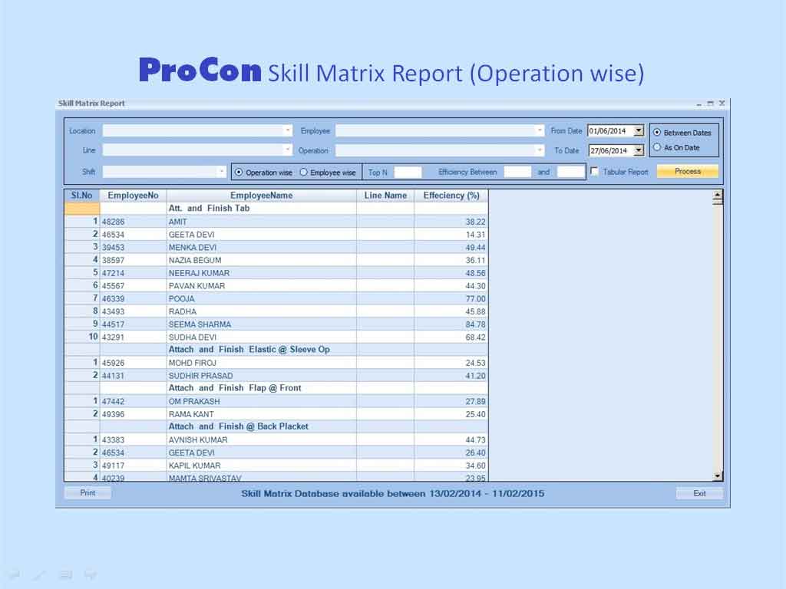786x589 pixels.
Task: Click the scrollbar down arrow
Action: (x=718, y=475)
